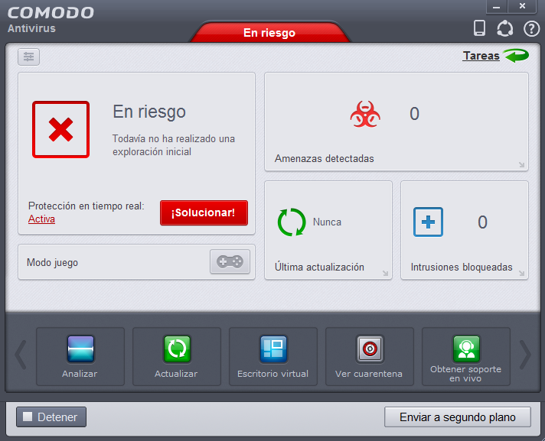Viewport: 545px width, 441px height.
Task: Click the red biohazard threats icon
Action: (x=365, y=114)
